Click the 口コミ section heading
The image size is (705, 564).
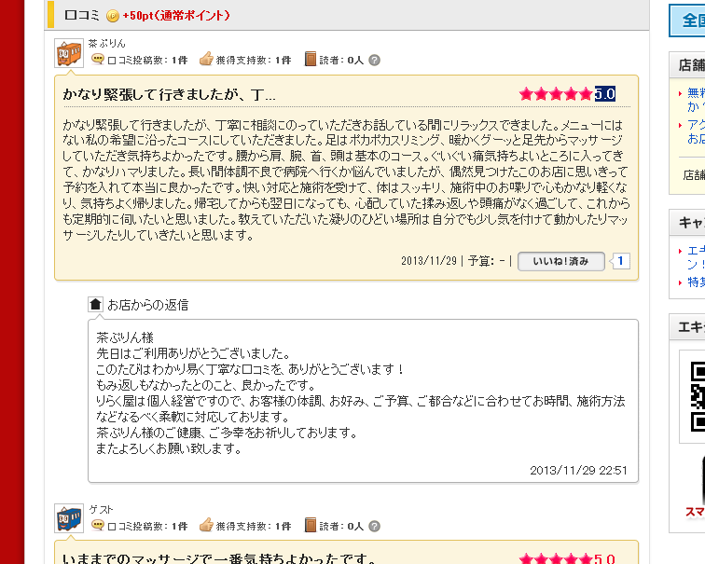tap(82, 16)
